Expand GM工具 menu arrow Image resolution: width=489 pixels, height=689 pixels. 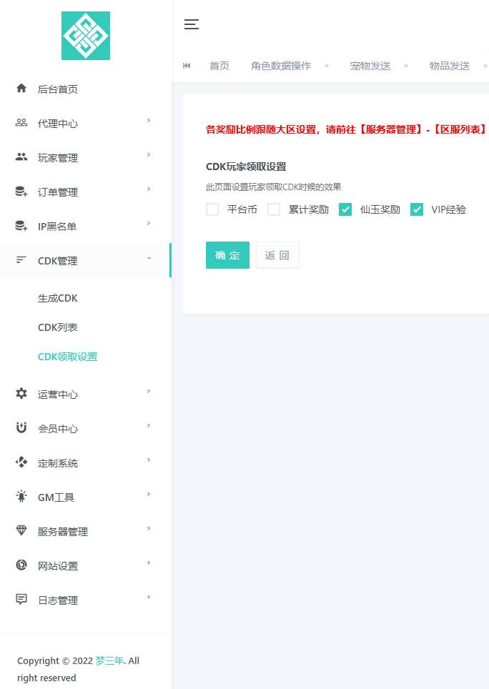pyautogui.click(x=149, y=494)
